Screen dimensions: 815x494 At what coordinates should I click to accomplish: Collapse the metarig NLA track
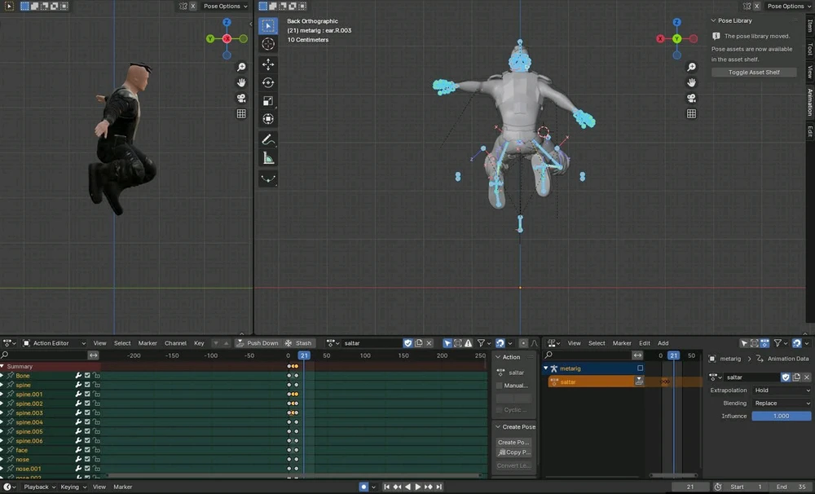click(x=546, y=368)
